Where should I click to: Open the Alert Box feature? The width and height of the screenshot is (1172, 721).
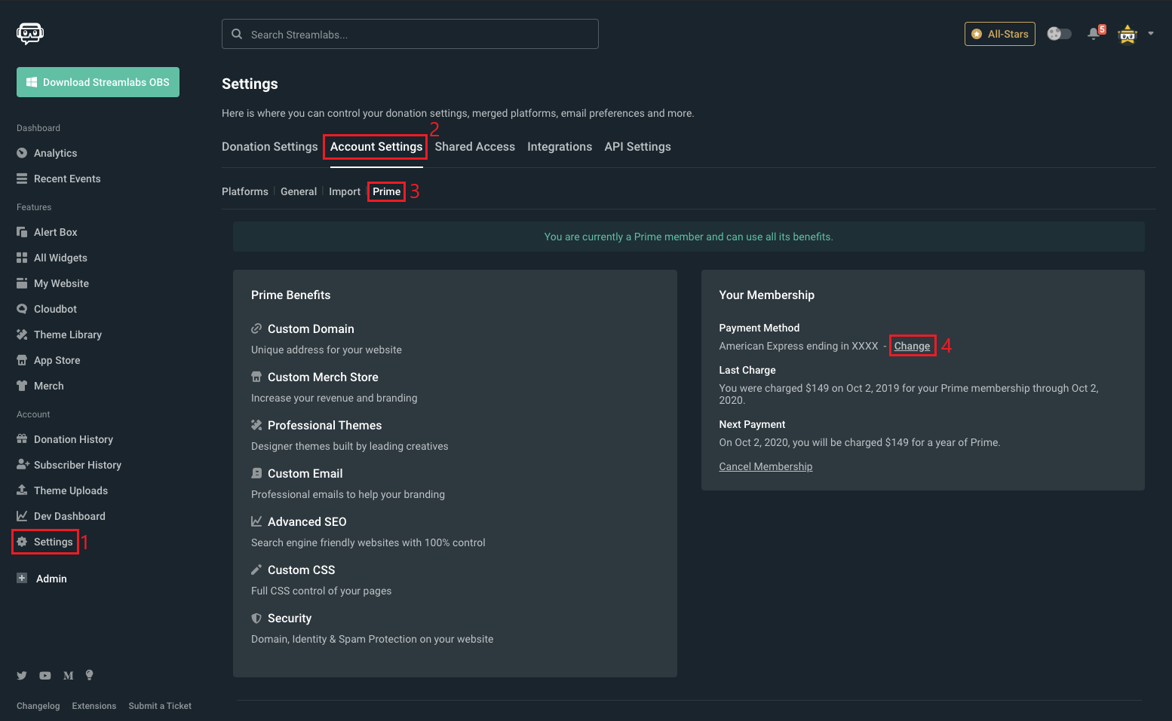[47, 232]
